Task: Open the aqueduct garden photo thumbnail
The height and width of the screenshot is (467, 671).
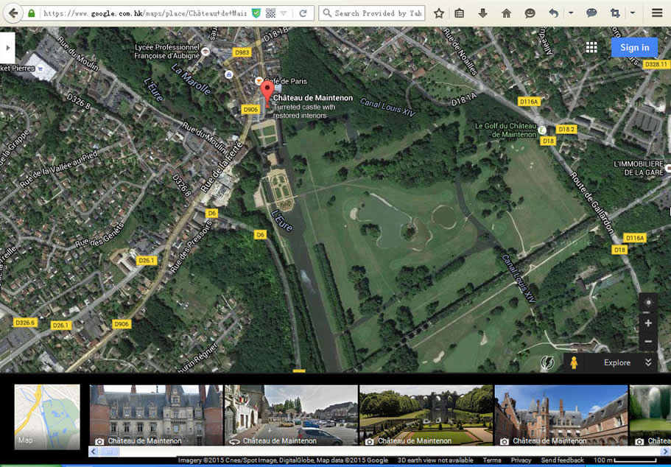Action: click(x=426, y=415)
